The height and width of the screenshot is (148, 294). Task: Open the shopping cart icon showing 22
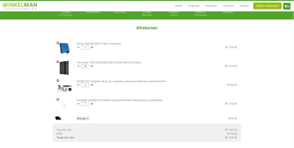pyautogui.click(x=287, y=6)
